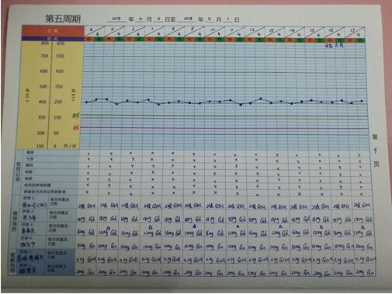Click the 800 value on the Y axis
Screen dimensions: 392x294
click(45, 43)
